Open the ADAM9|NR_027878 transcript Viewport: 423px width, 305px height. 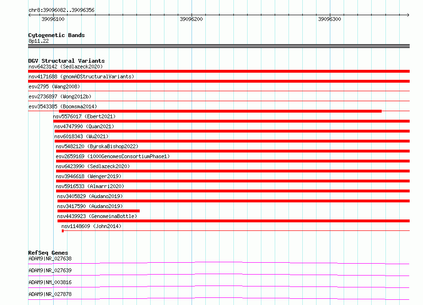[50, 294]
